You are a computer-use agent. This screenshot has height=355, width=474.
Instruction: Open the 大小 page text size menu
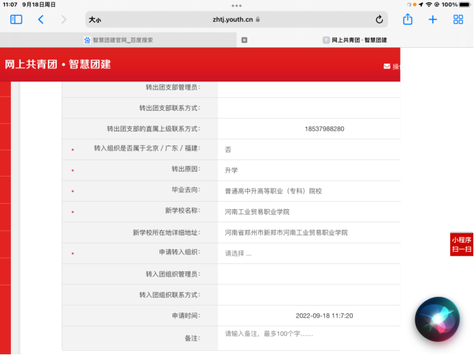[95, 20]
